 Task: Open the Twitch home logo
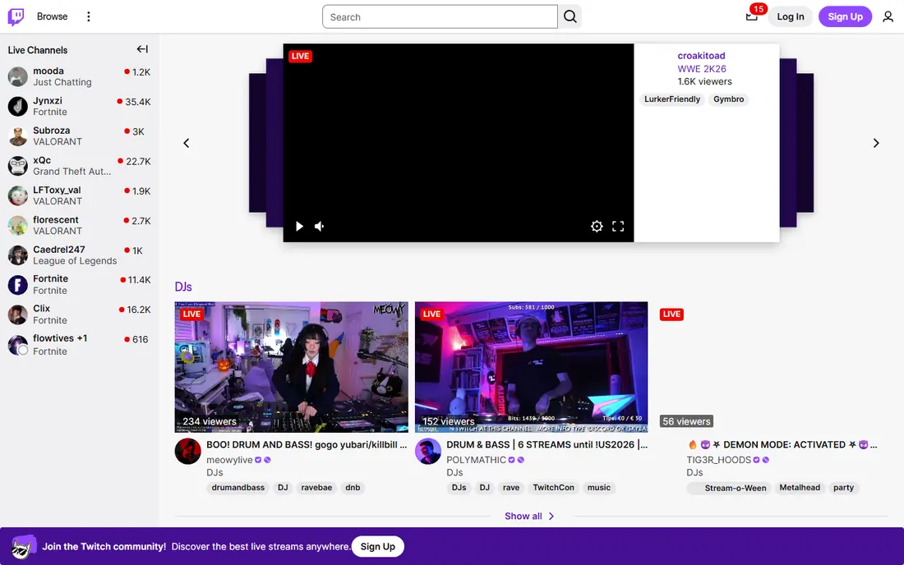pos(16,16)
